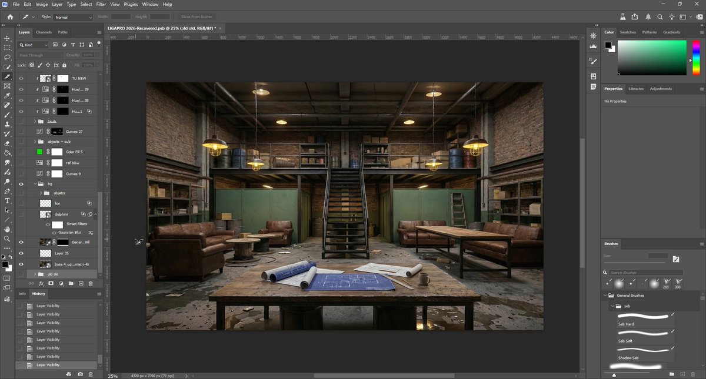Toggle Smart Filters visibility eye
Image resolution: width=706 pixels, height=379 pixels.
click(48, 224)
